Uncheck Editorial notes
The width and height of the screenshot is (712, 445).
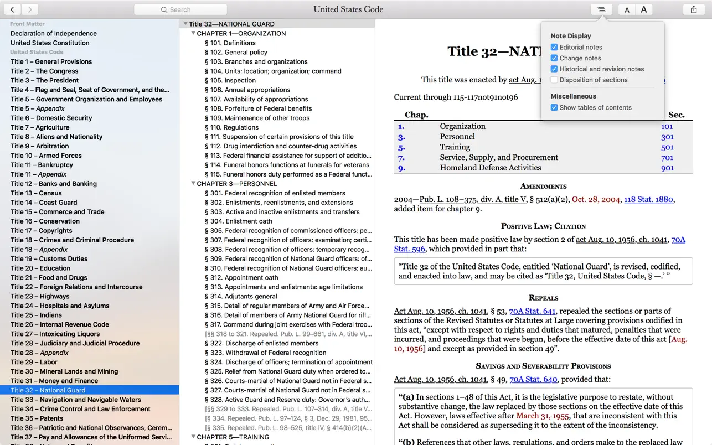click(x=554, y=47)
